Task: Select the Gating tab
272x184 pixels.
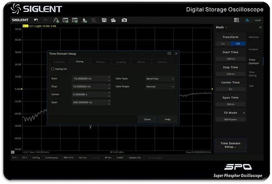Action: click(x=80, y=62)
